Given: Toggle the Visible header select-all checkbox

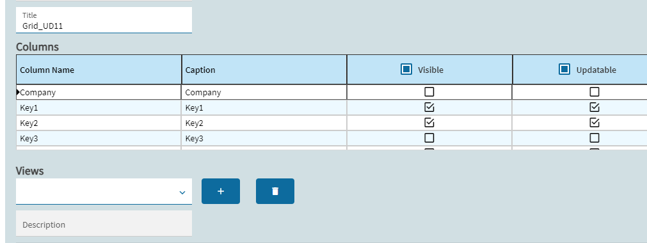Looking at the screenshot, I should click(x=406, y=69).
